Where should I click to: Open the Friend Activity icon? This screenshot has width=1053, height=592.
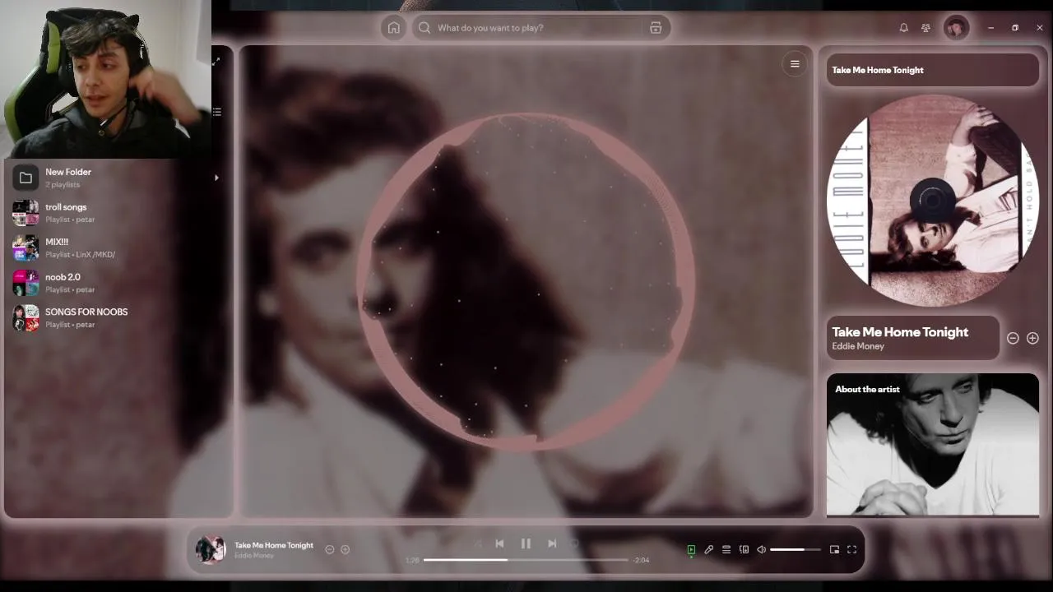925,28
